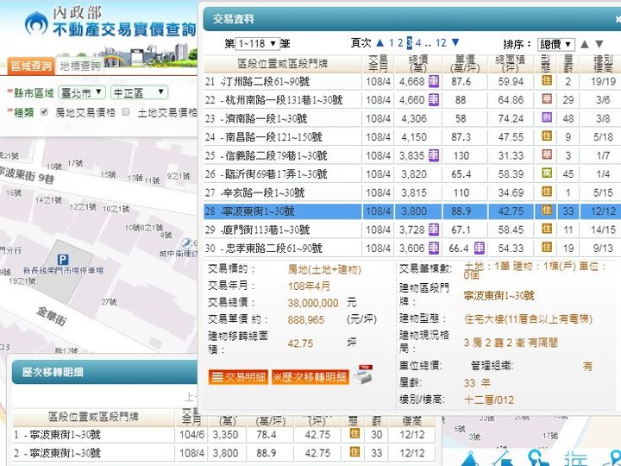Click the car parking icon in row 21
Screen dimensions: 621x466
pos(434,81)
